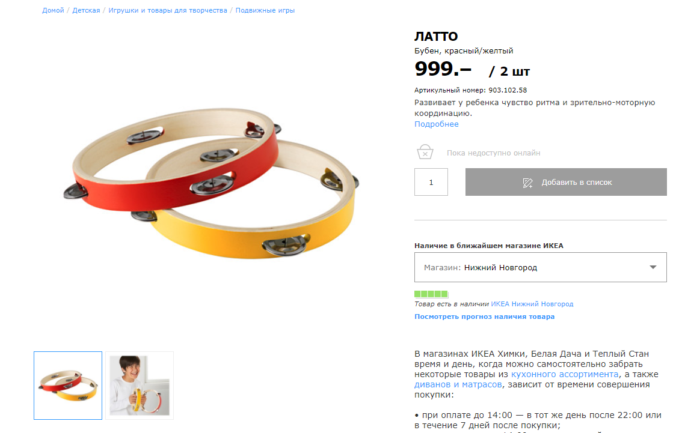Add the item via the Добавить в список button
685x433 pixels.
tap(566, 182)
